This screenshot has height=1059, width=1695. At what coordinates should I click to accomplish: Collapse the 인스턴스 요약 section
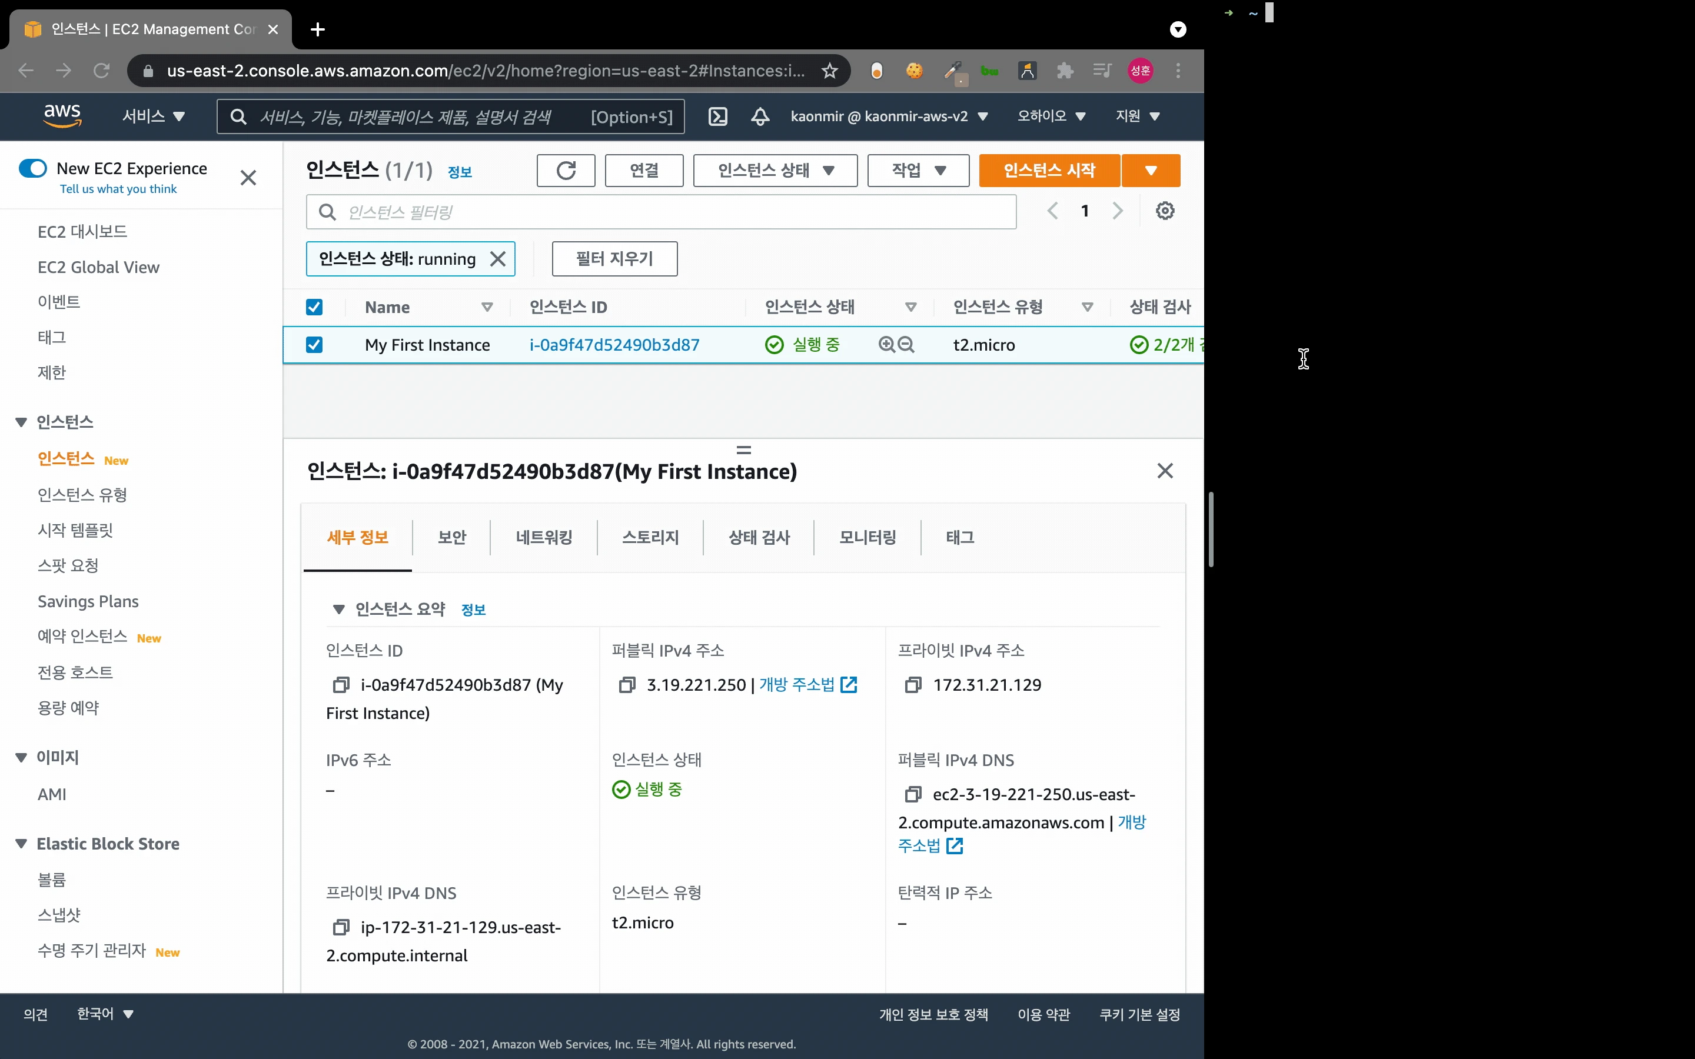[x=339, y=610]
